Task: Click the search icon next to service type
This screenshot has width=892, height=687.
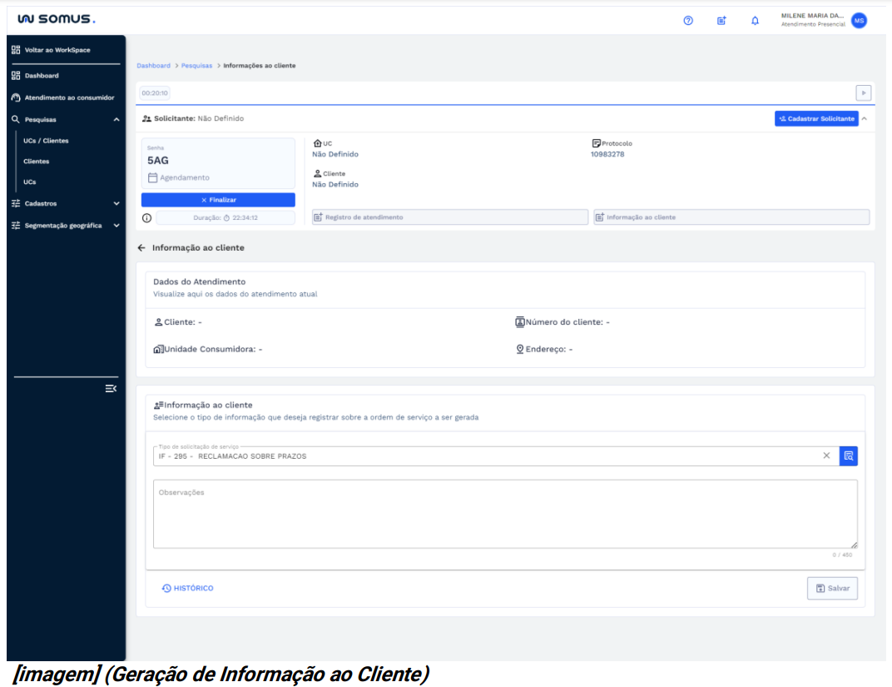Action: [x=848, y=456]
